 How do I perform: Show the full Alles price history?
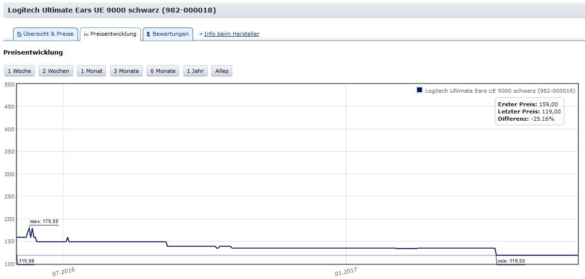click(x=222, y=71)
